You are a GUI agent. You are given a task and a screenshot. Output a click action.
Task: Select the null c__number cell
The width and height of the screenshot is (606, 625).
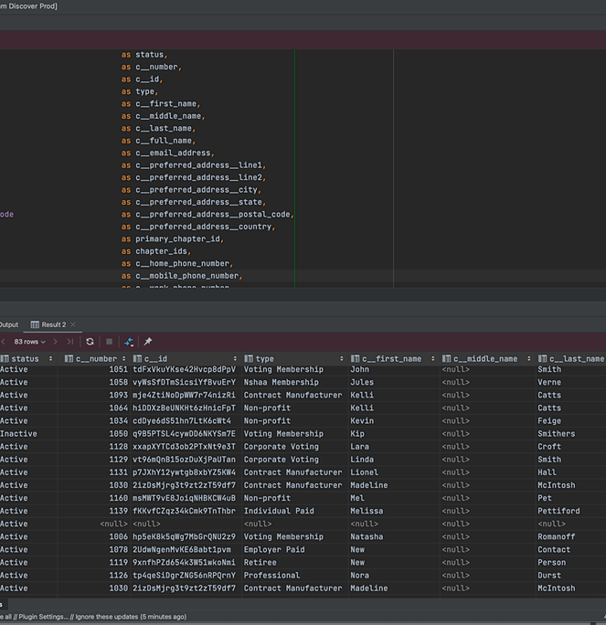(113, 524)
